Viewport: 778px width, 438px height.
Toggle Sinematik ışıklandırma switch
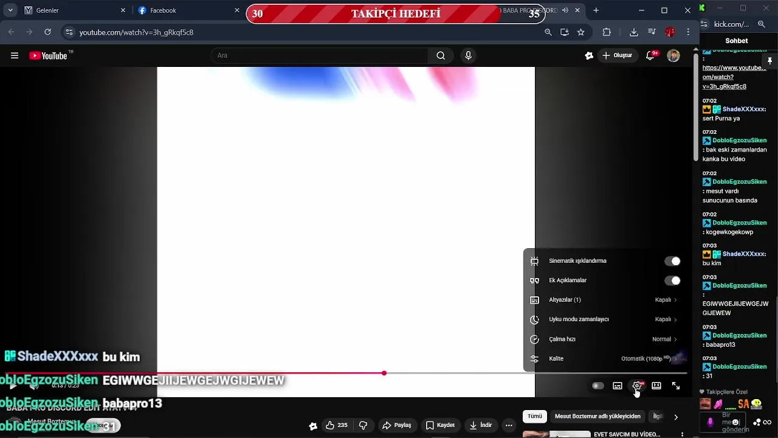(672, 261)
